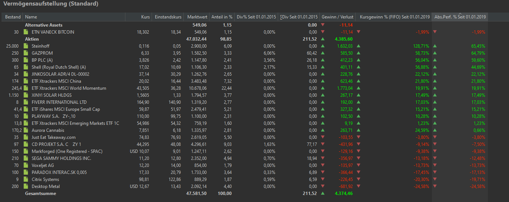Click the ∑Div Seit 01.01.2015 header
Screen dimensions: 509x202
[298, 17]
